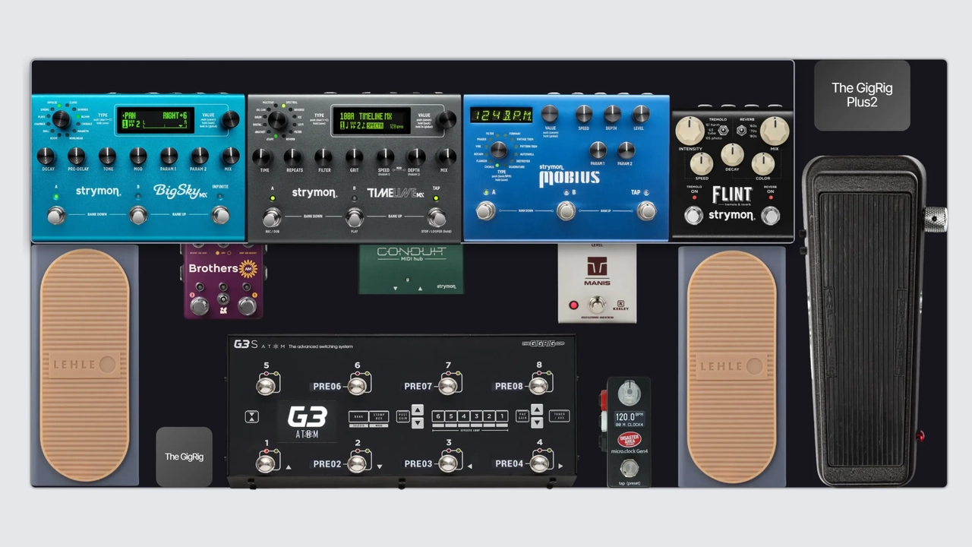Screen dimensions: 972x547
Task: Stomp the Mobius A footswitch
Action: 486,211
